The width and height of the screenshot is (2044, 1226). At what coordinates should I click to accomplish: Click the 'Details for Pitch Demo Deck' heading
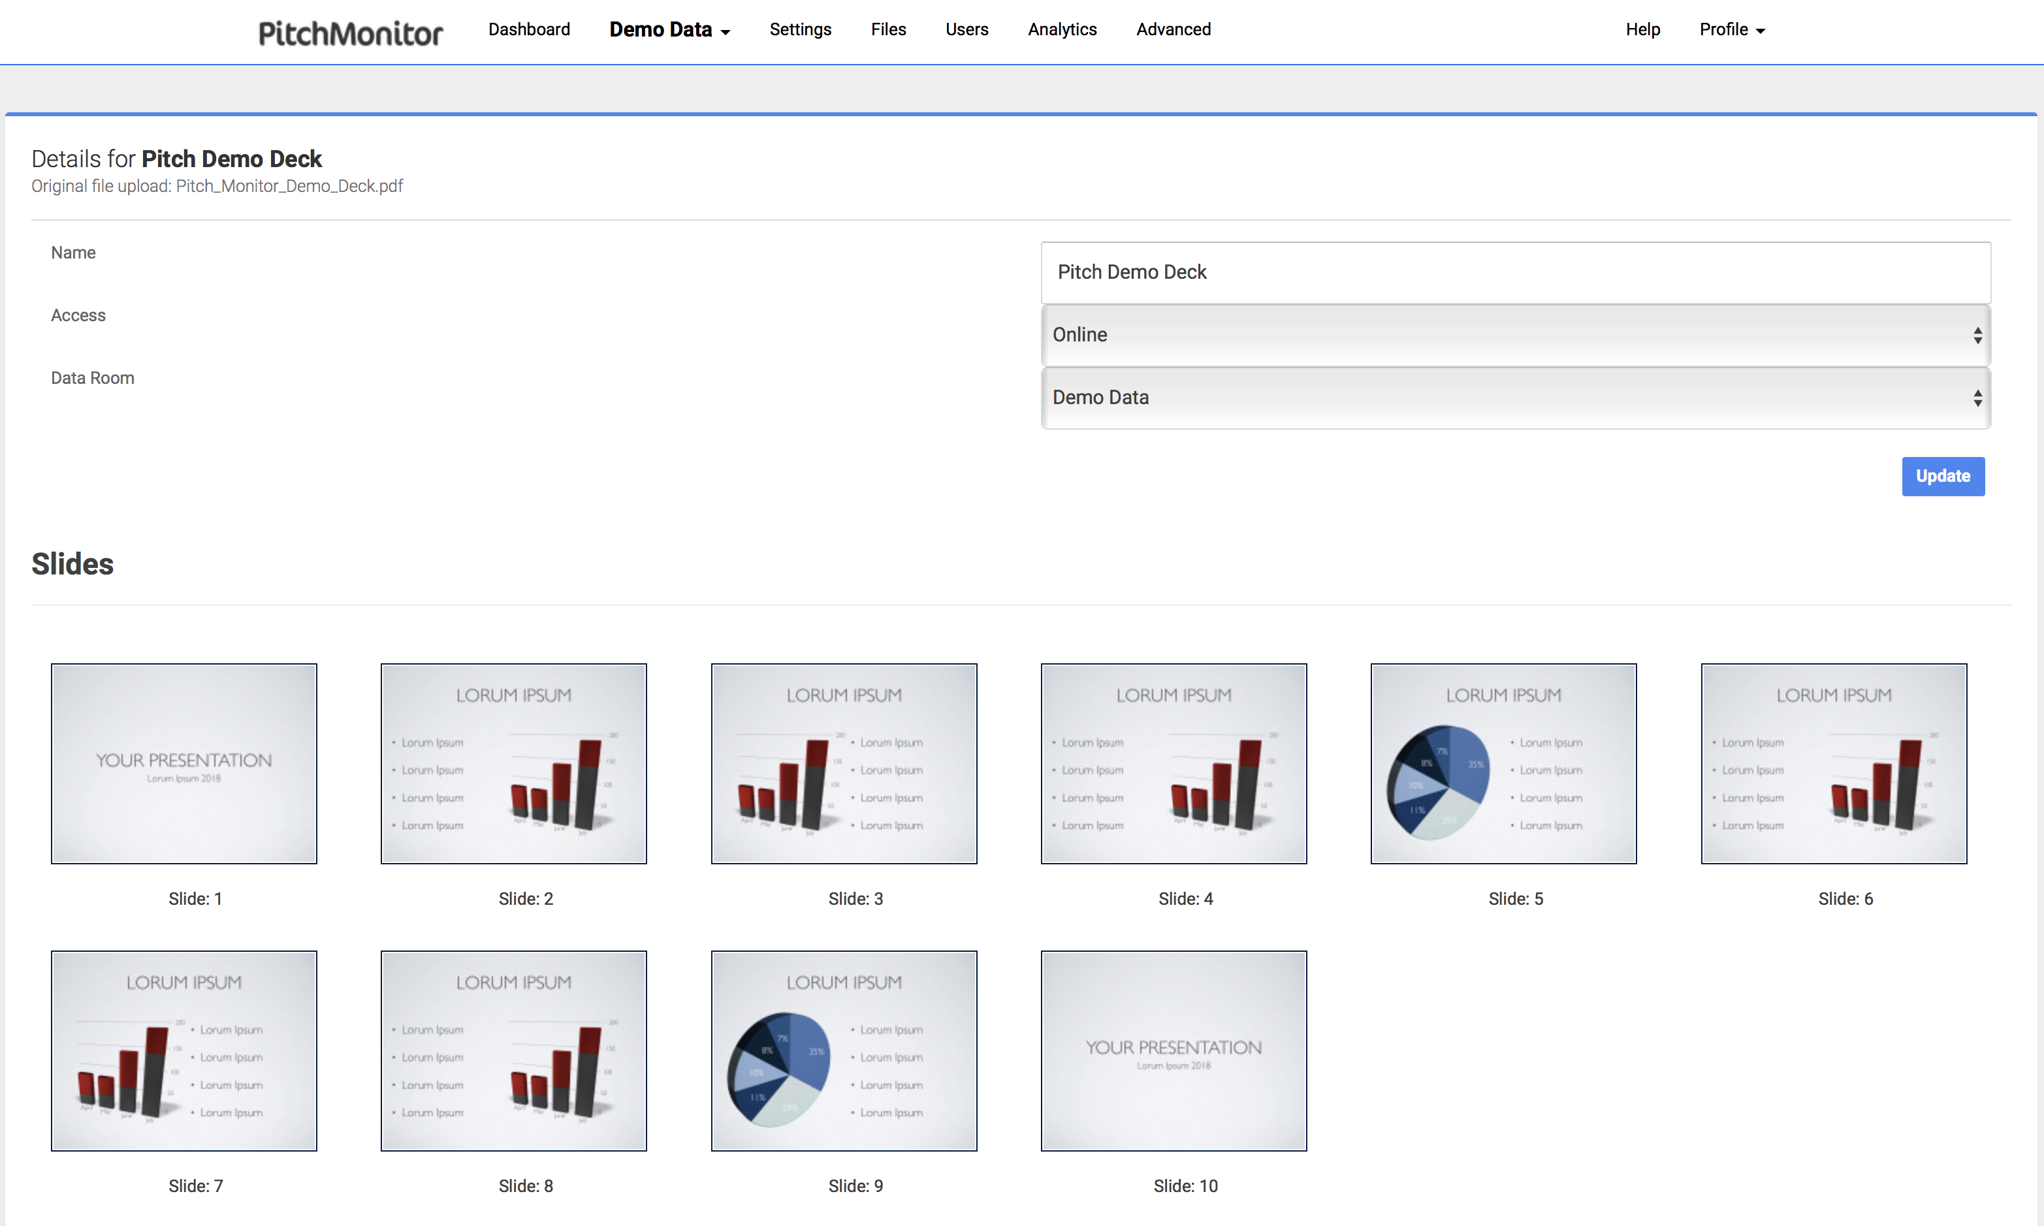(x=177, y=159)
